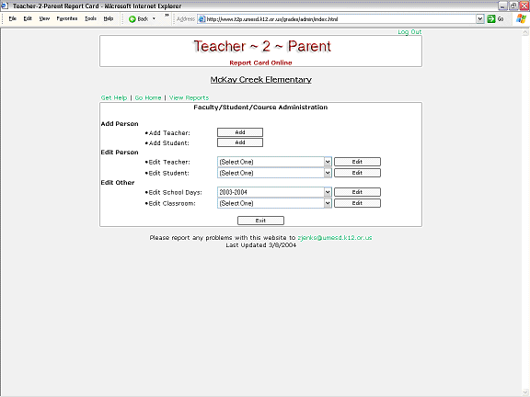This screenshot has width=530, height=397.
Task: Follow the Go Home link
Action: click(148, 98)
